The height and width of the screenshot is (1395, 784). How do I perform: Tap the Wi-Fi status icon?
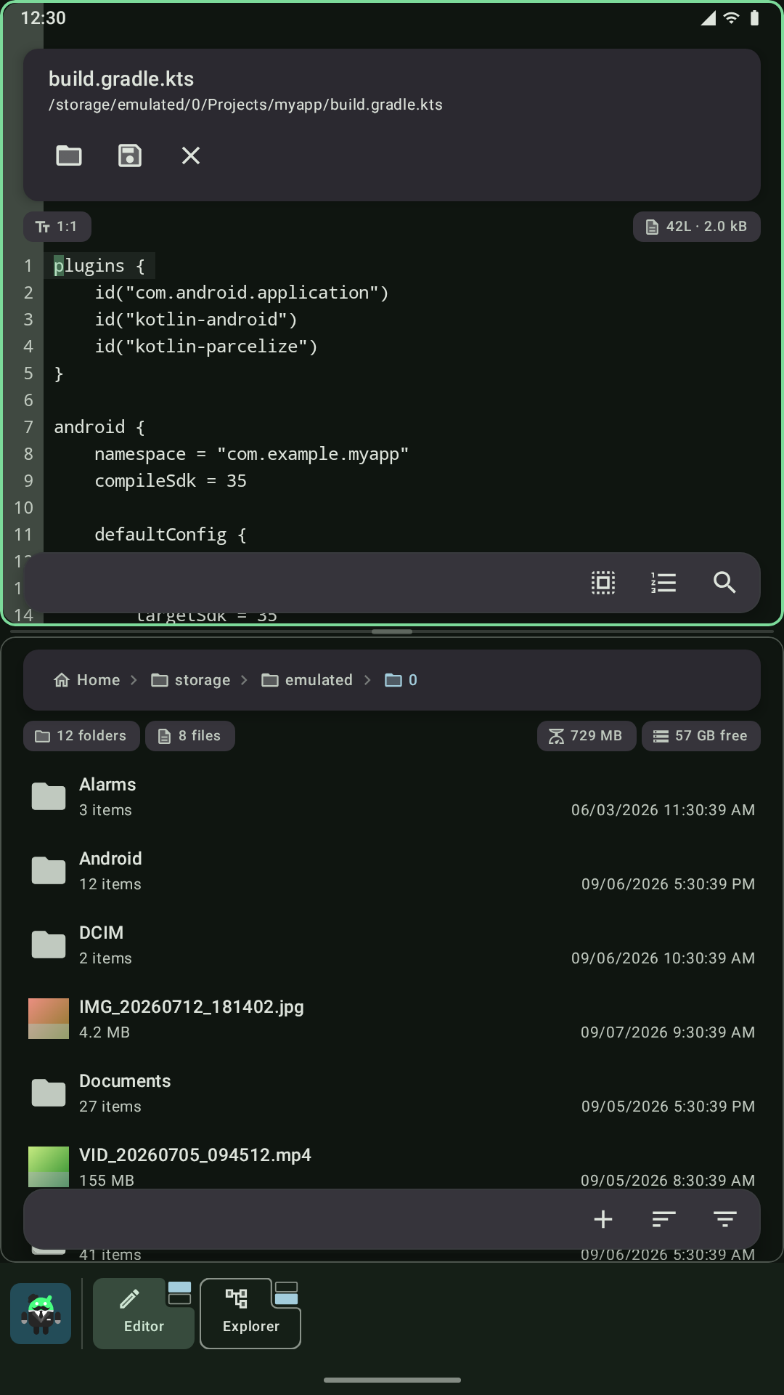click(x=731, y=18)
